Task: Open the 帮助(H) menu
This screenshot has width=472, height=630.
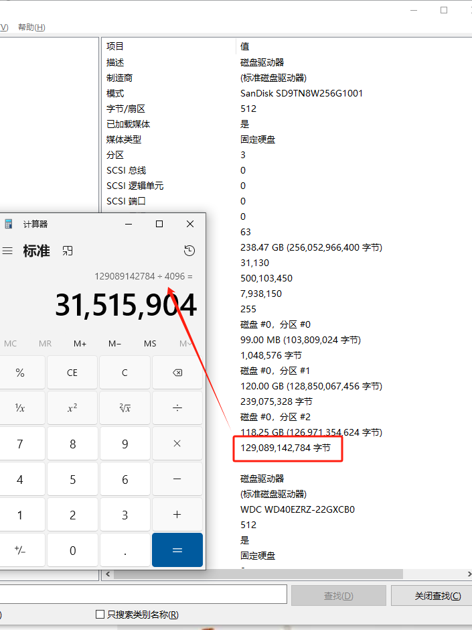Action: point(31,27)
